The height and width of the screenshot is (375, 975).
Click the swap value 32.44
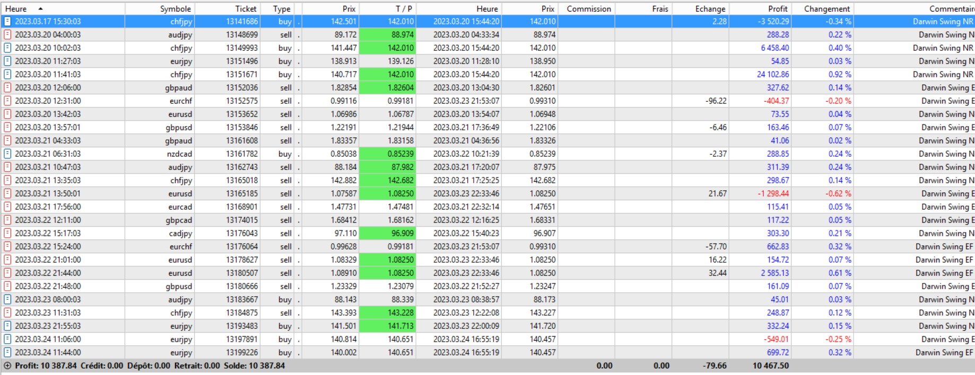tap(718, 273)
